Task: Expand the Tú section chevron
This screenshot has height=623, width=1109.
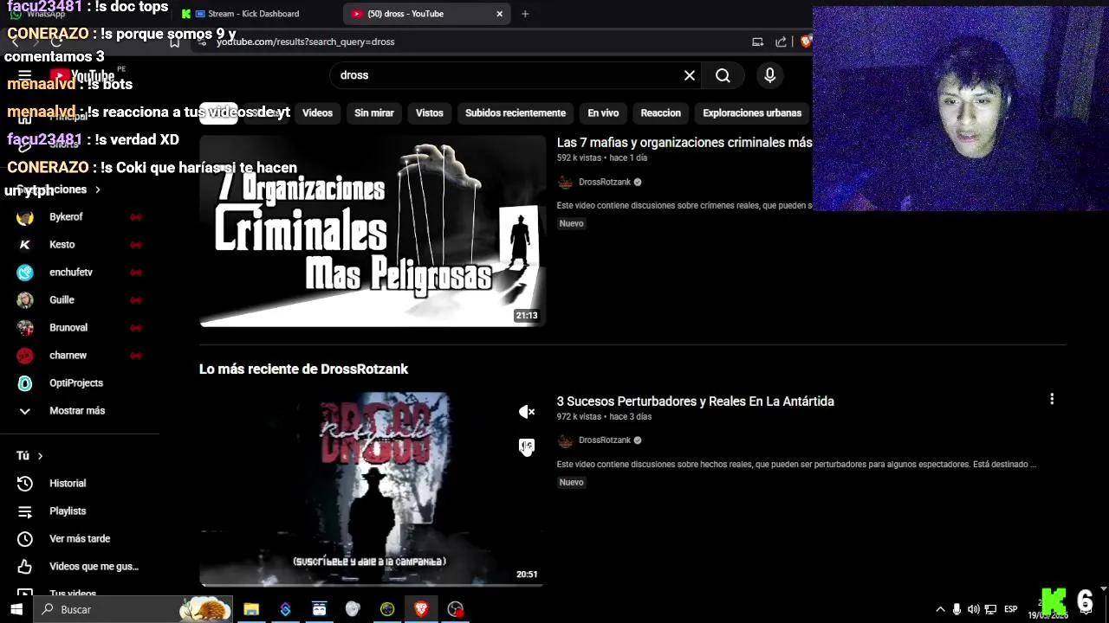Action: coord(40,455)
